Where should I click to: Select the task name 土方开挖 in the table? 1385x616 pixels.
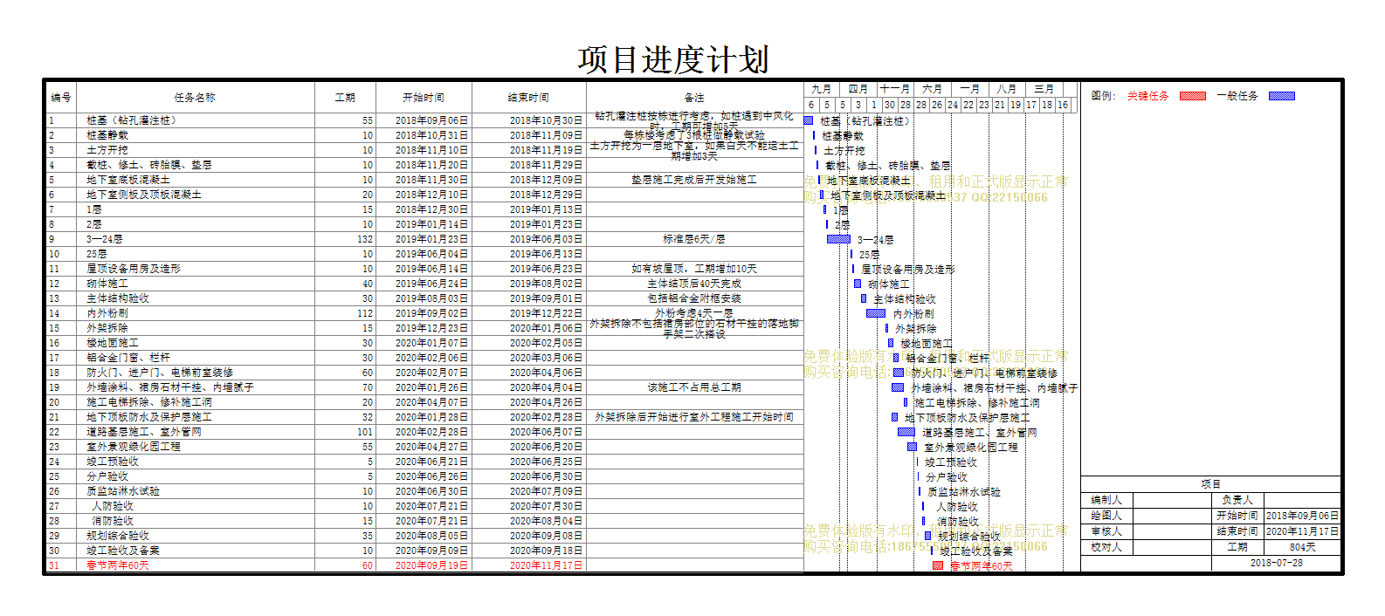click(x=107, y=150)
